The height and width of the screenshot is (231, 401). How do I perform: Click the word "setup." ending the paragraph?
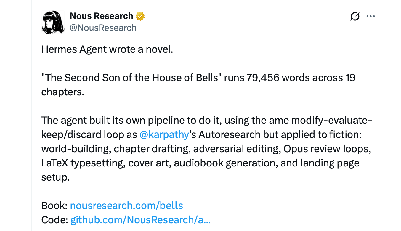[x=55, y=177]
